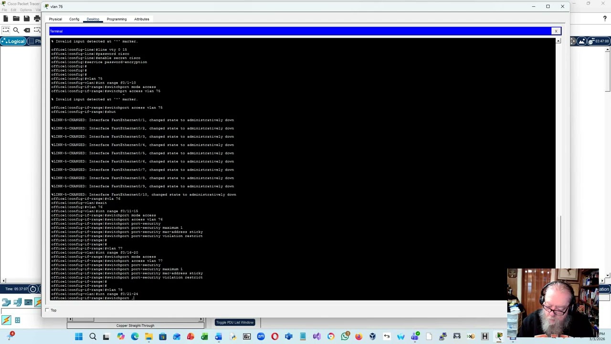Open Chrome from the taskbar
Viewport: 611px width, 344px height.
331,337
